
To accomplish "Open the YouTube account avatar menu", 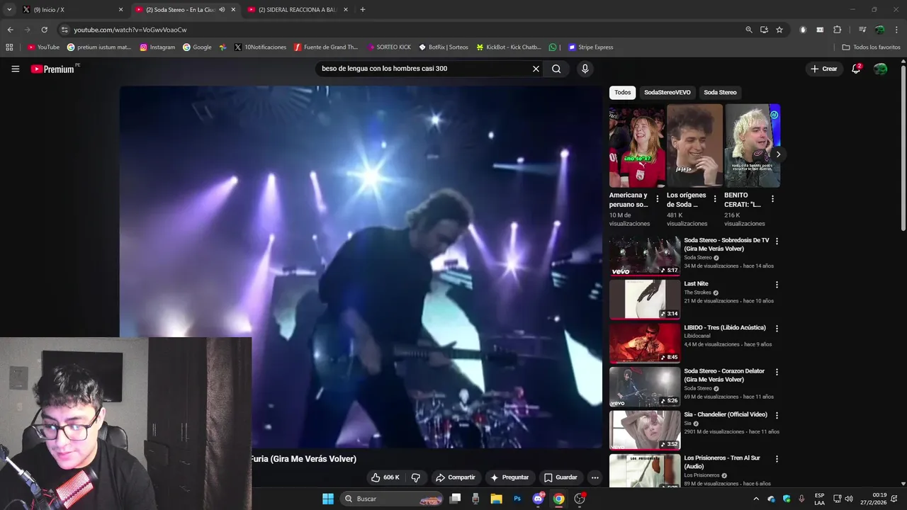I will pos(880,69).
